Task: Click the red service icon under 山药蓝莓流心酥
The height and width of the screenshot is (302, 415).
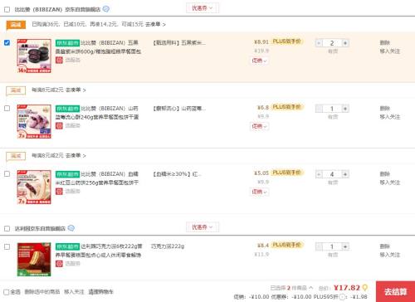Action: point(59,125)
